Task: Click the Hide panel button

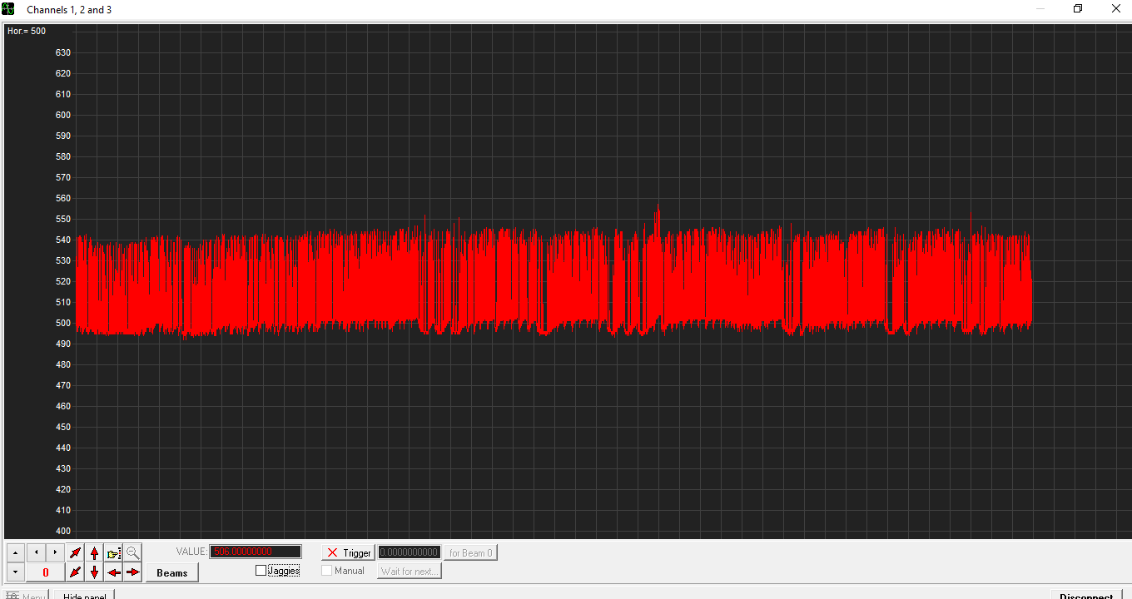Action: [84, 594]
